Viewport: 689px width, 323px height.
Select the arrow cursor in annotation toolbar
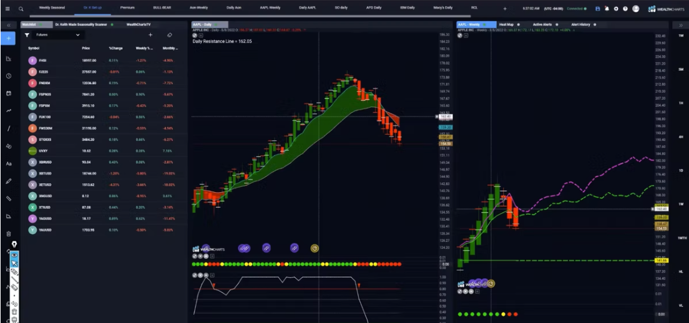[x=14, y=263]
